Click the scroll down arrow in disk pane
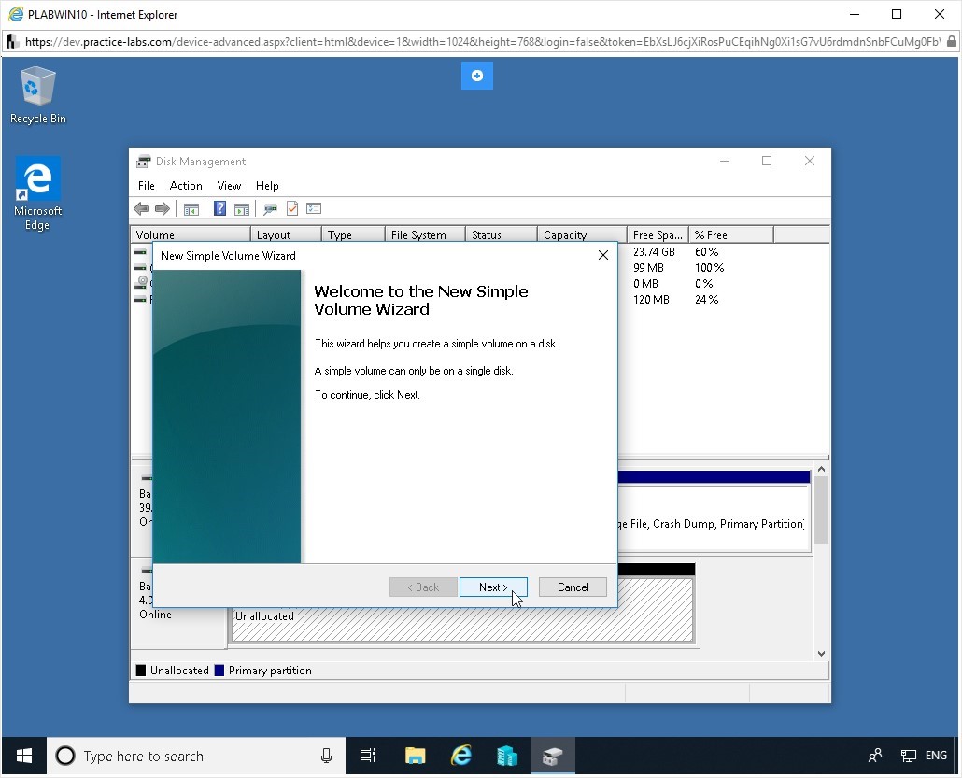This screenshot has width=962, height=778. pyautogui.click(x=822, y=654)
